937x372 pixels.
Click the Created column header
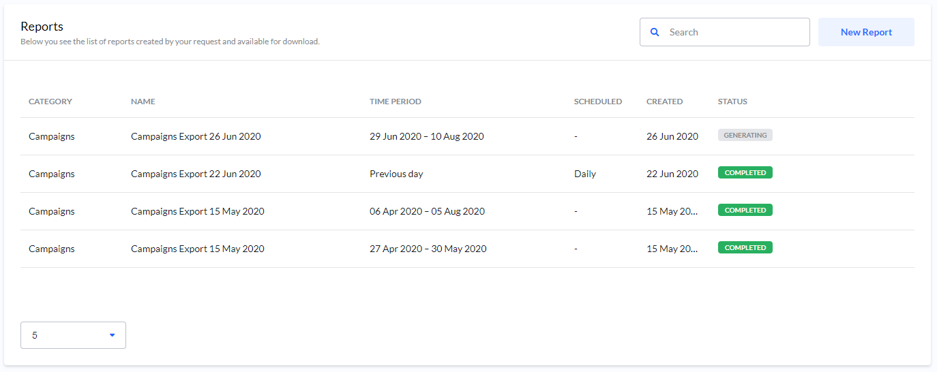pos(664,102)
